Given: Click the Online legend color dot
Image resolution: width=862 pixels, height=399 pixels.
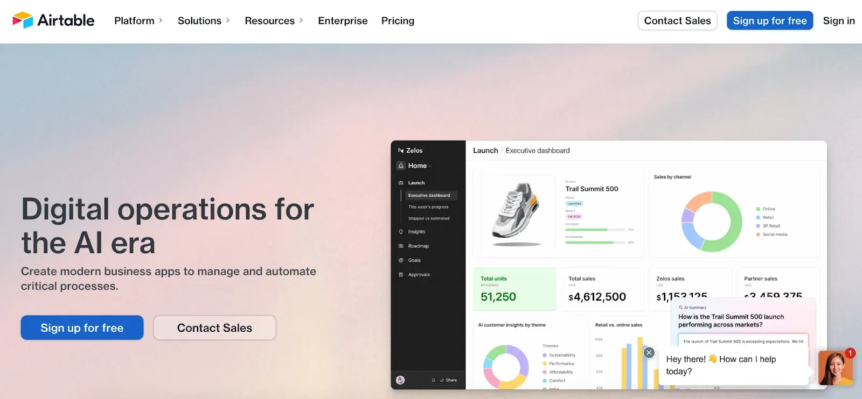Looking at the screenshot, I should pyautogui.click(x=758, y=209).
